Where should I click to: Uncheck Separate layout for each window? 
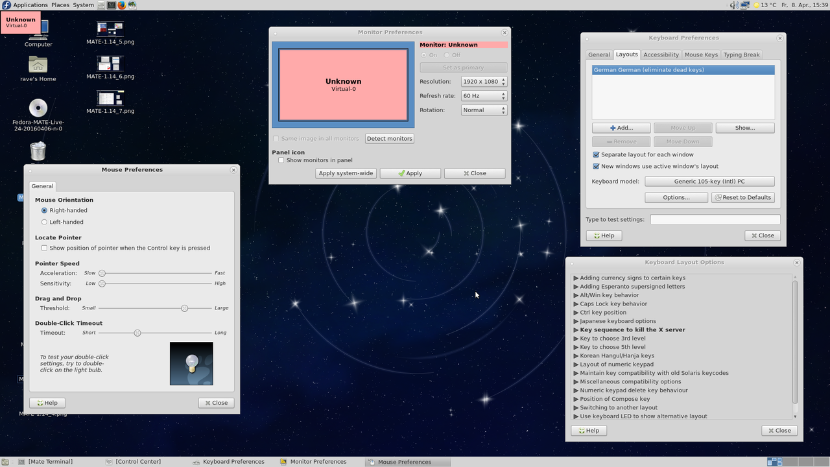pos(596,155)
